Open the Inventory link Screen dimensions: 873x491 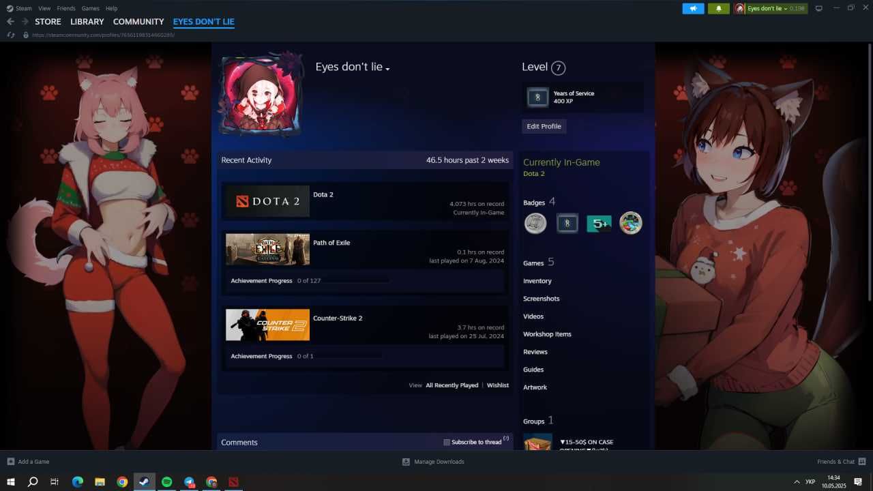point(537,281)
